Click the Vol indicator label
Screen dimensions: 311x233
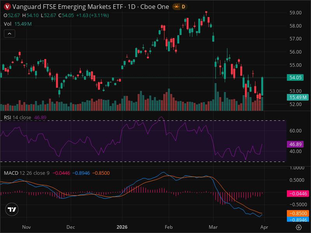[x=7, y=24]
